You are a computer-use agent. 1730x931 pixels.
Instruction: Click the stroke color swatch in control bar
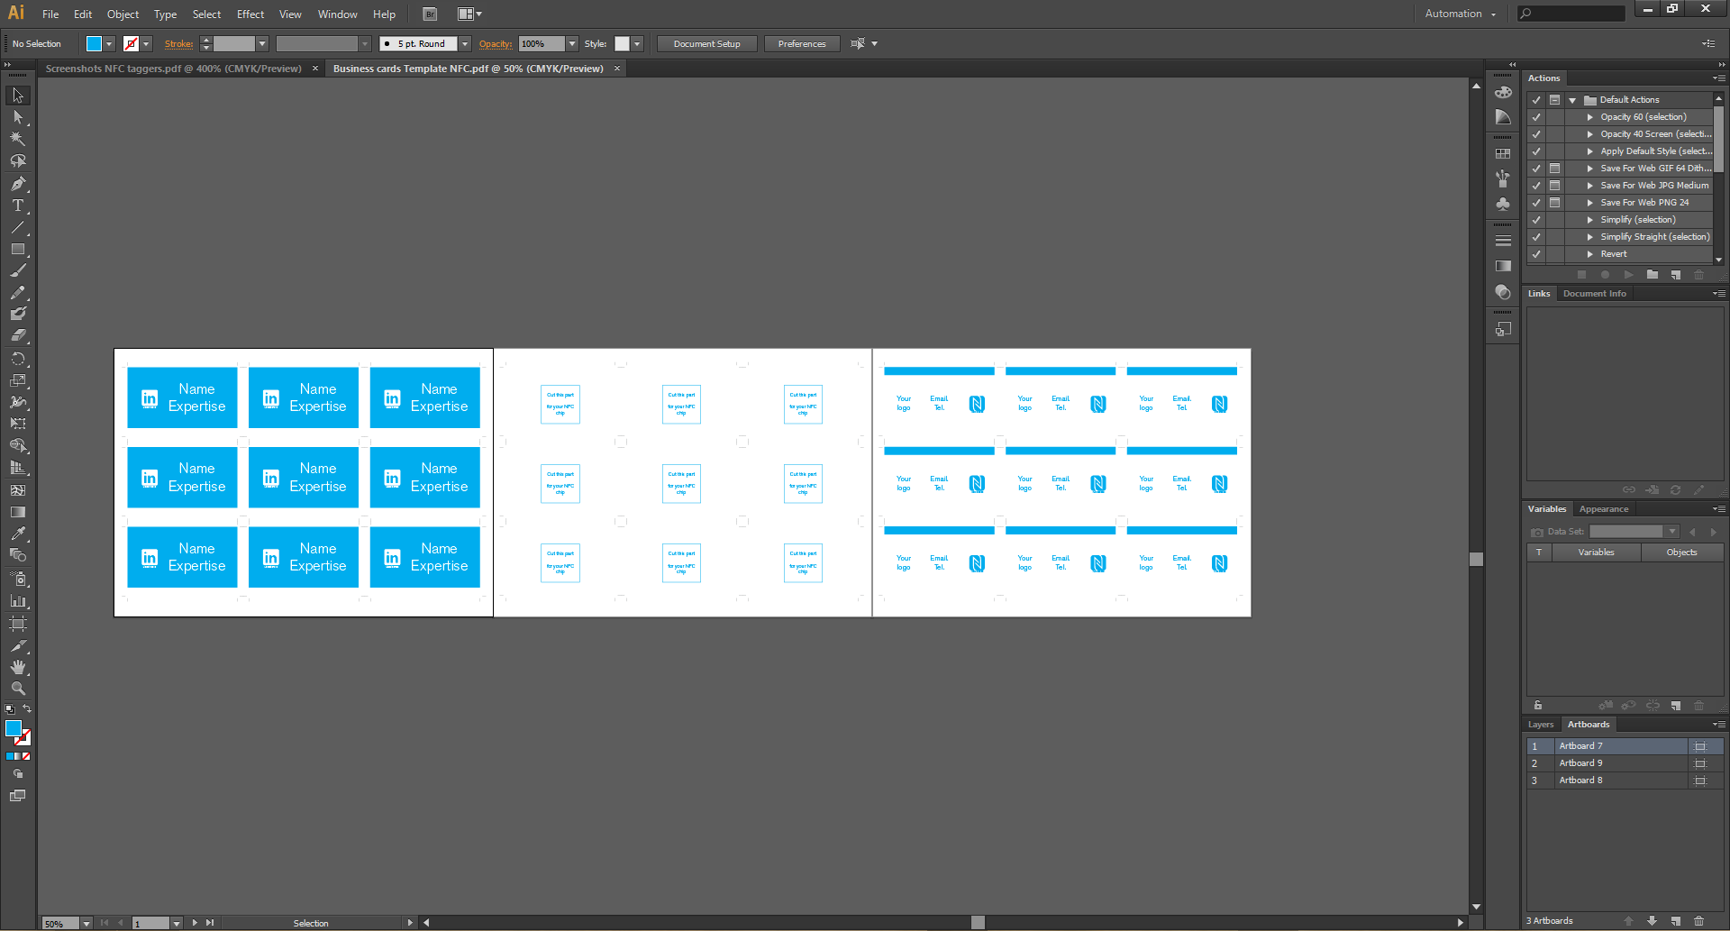click(x=131, y=44)
